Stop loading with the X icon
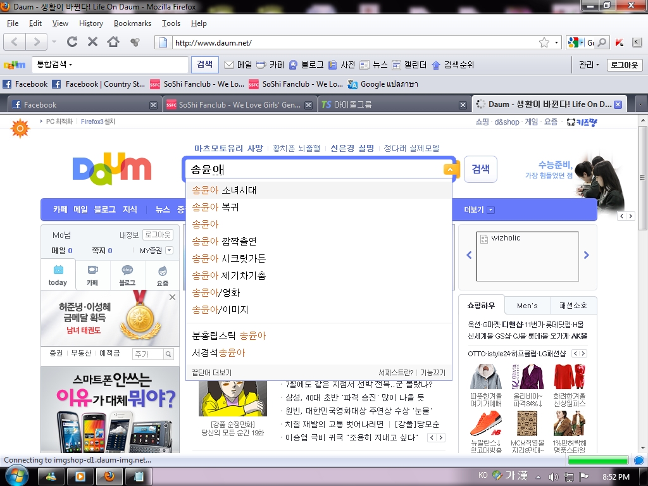The height and width of the screenshot is (486, 648). [92, 42]
